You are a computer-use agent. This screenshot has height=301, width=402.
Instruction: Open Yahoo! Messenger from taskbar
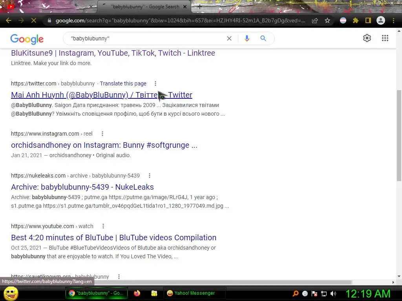pyautogui.click(x=195, y=293)
